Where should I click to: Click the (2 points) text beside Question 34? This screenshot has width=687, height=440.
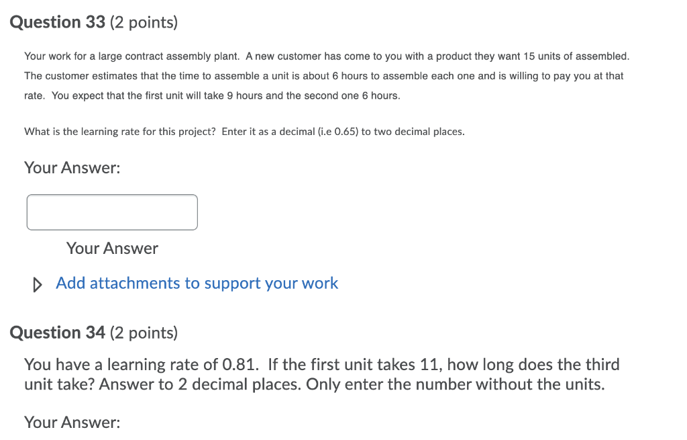[143, 332]
